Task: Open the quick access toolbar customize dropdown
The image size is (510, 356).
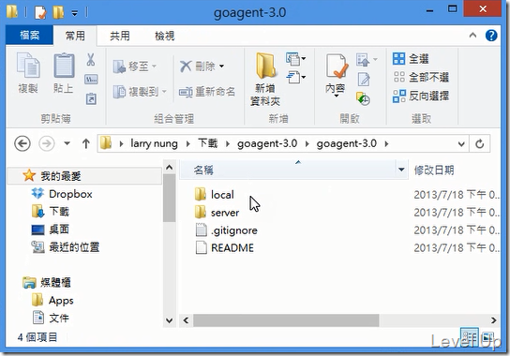Action: [x=75, y=13]
